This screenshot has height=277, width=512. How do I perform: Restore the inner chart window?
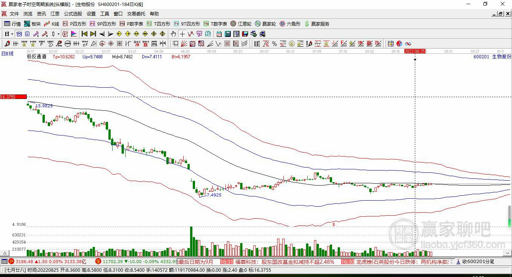(x=501, y=14)
